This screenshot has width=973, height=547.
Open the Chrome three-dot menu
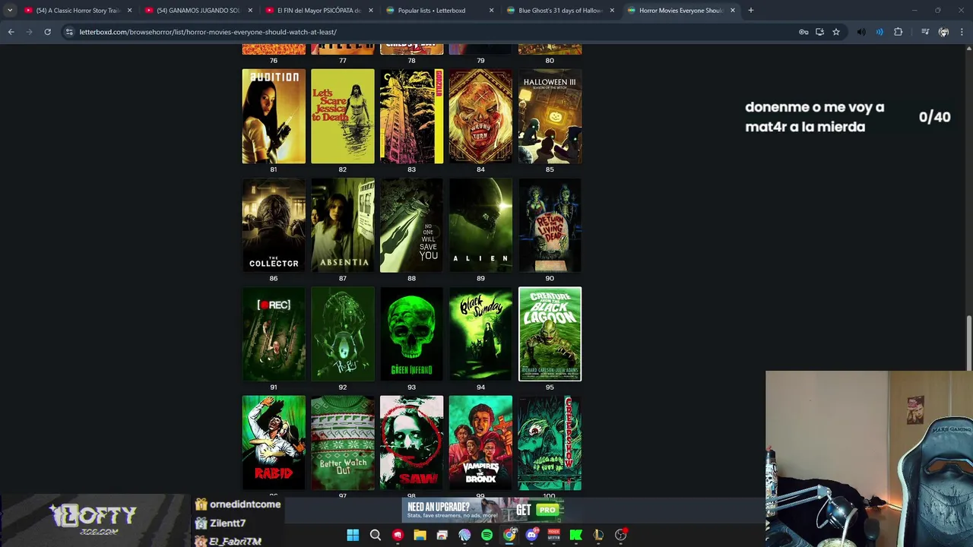(962, 32)
